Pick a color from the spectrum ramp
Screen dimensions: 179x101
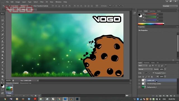click(x=151, y=24)
